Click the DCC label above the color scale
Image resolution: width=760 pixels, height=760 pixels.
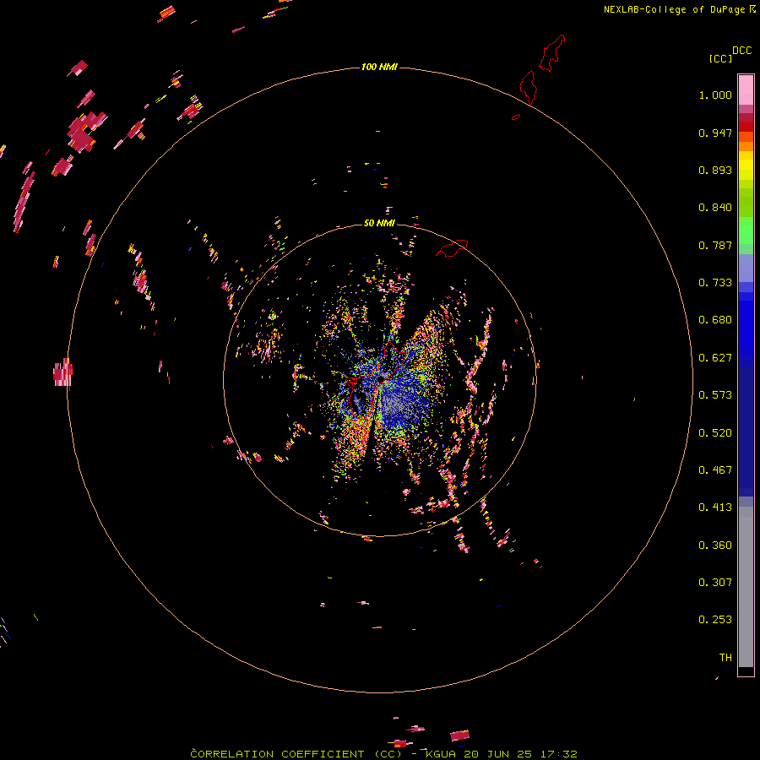pyautogui.click(x=742, y=51)
